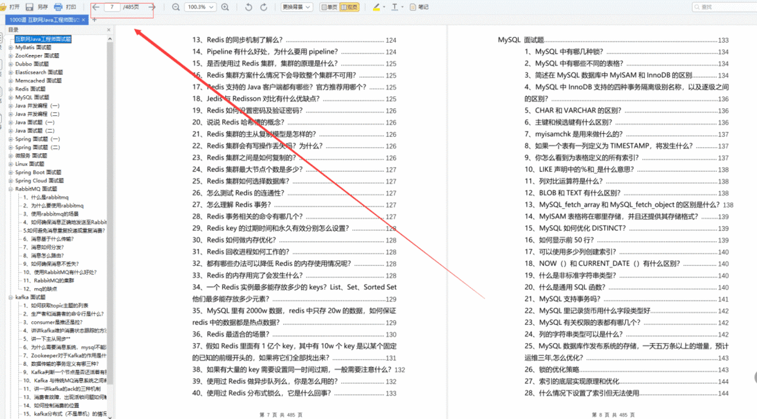Click the MySQL 面试题 heading on page 8

[521, 40]
